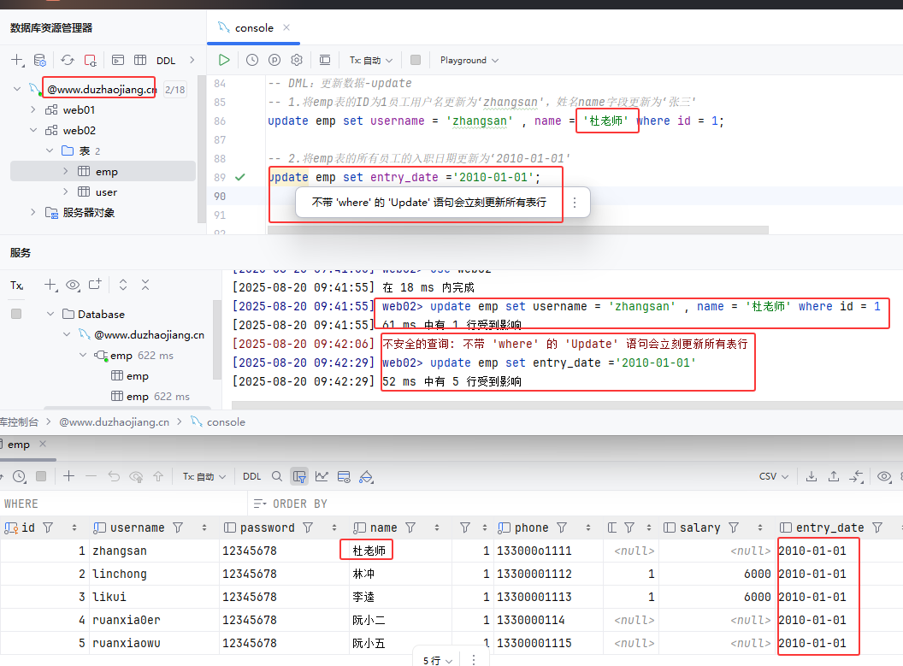903x666 pixels.
Task: Open console settings gear icon
Action: (x=297, y=60)
